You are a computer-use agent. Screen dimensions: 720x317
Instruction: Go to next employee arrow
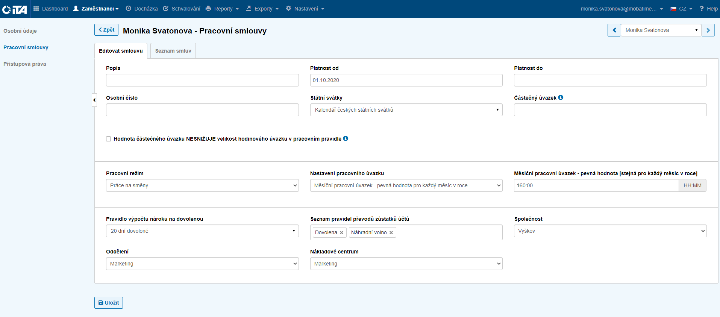(708, 30)
